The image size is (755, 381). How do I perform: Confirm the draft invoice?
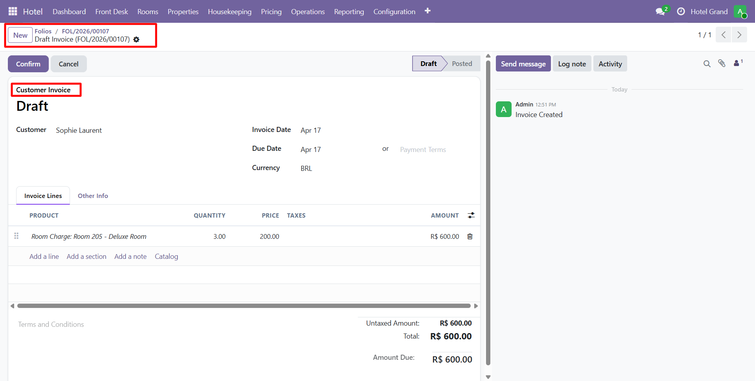pyautogui.click(x=28, y=64)
